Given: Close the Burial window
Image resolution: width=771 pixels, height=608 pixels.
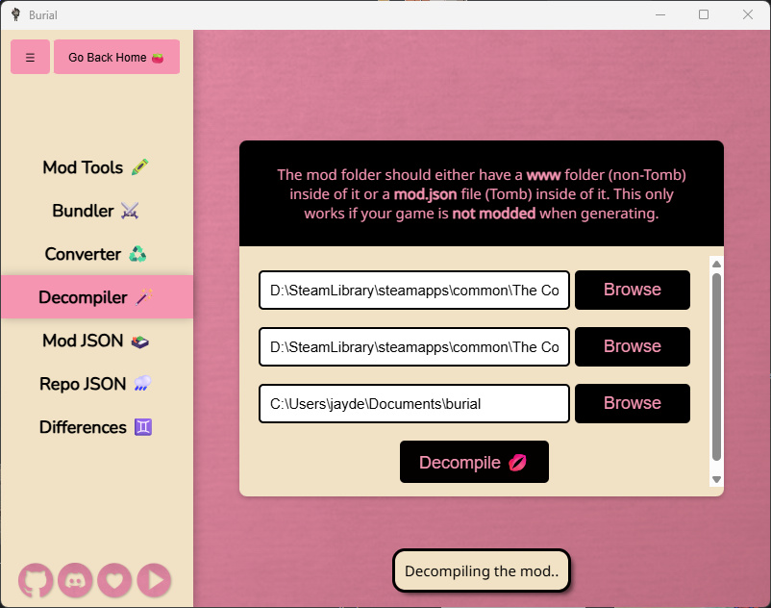Looking at the screenshot, I should 747,14.
